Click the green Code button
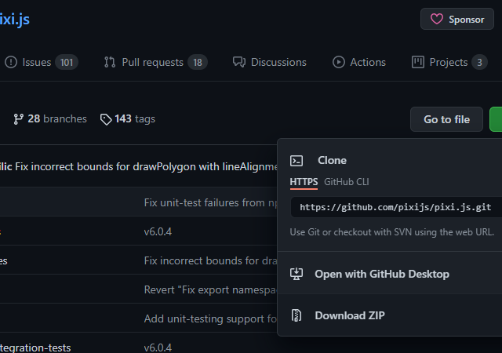 coord(496,119)
